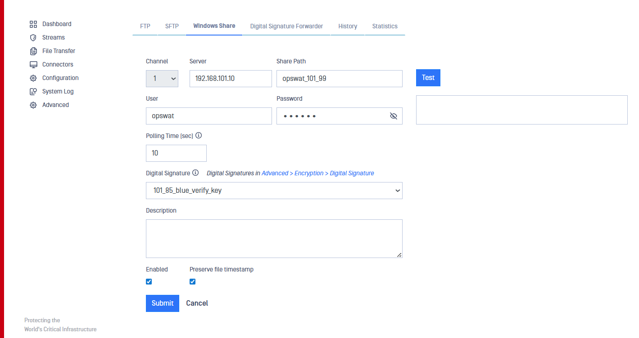Switch to the SFTP tab
639x338 pixels.
click(x=172, y=26)
